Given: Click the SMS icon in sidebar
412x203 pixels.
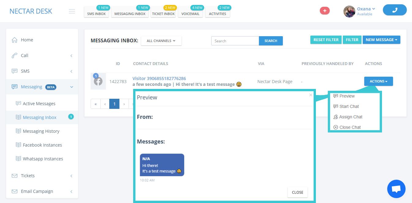Looking at the screenshot, I should click(x=14, y=71).
